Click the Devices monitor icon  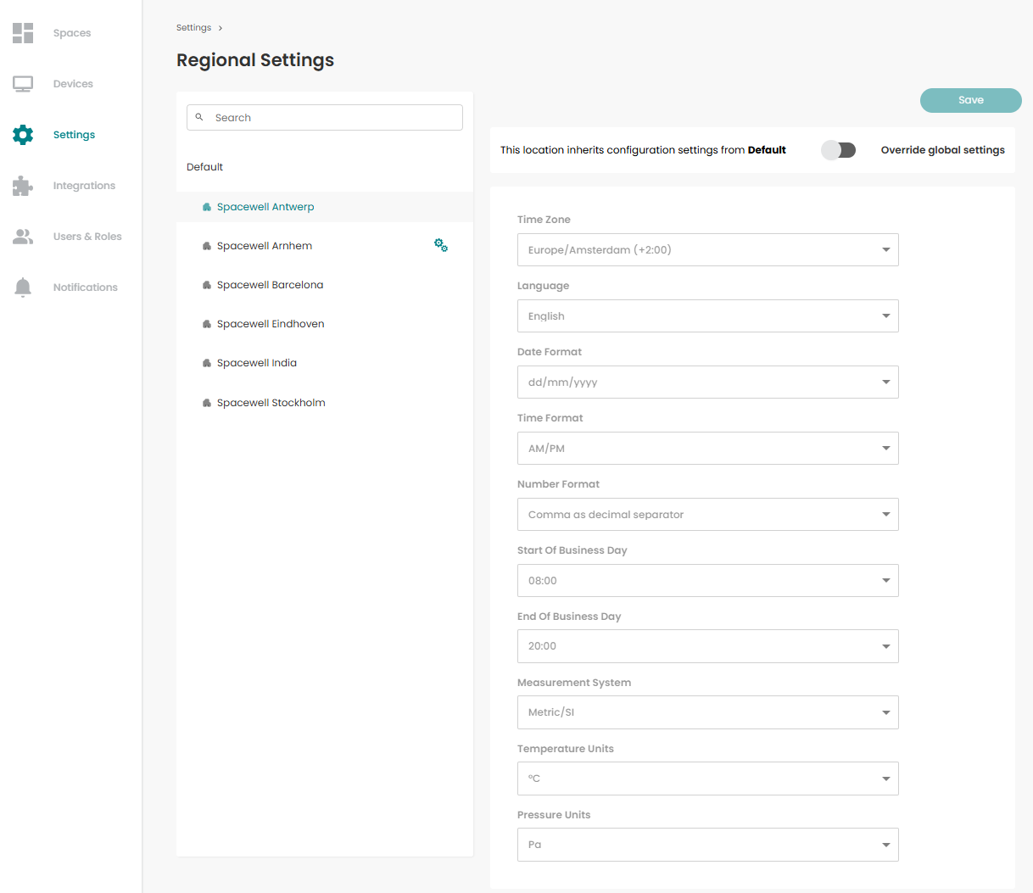point(23,84)
